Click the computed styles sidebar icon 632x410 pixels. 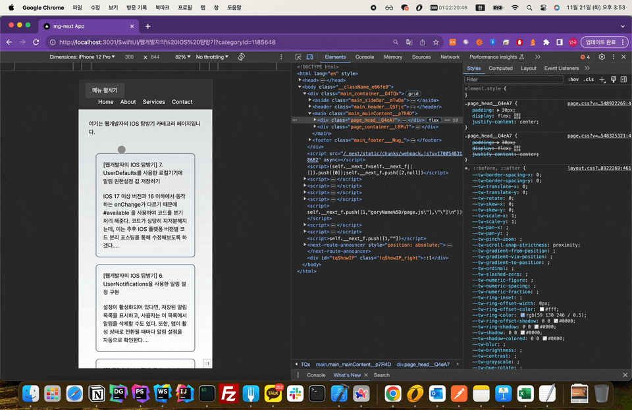point(623,80)
